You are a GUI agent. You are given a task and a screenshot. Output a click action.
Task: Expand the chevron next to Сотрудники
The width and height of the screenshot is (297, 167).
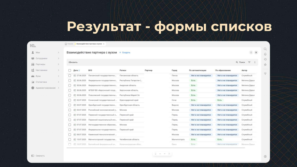pos(58,58)
